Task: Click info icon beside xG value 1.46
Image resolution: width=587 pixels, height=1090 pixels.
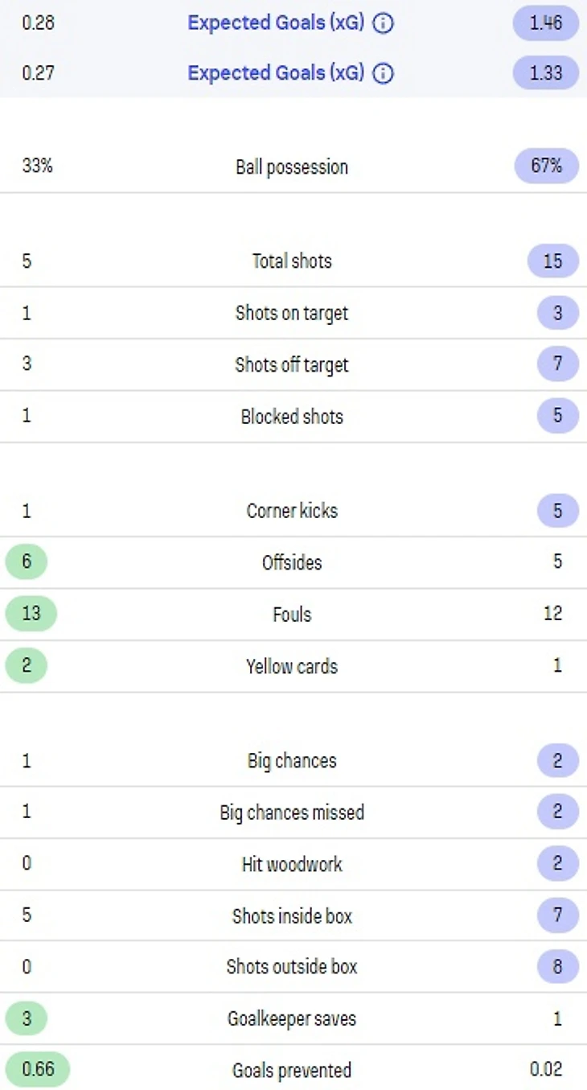Action: 384,23
